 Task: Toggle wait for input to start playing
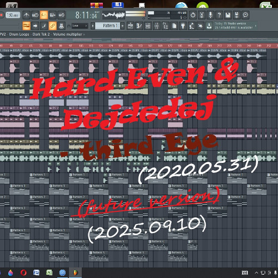pos(35,15)
